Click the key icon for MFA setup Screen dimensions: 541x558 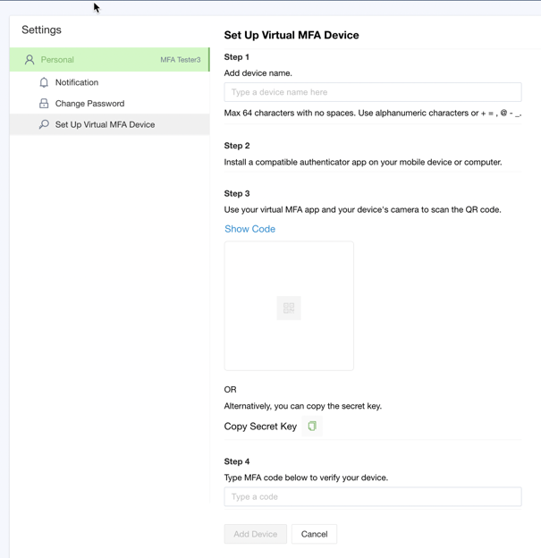(x=44, y=124)
